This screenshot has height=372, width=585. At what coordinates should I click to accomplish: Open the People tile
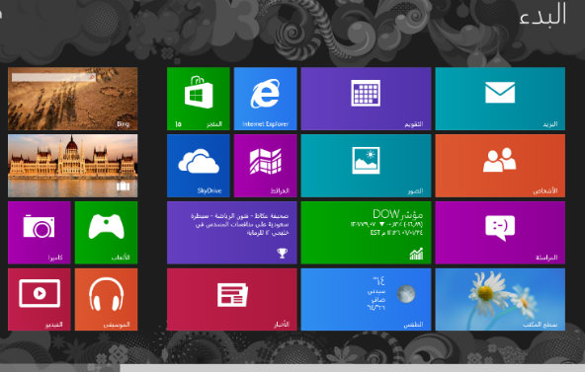point(500,166)
